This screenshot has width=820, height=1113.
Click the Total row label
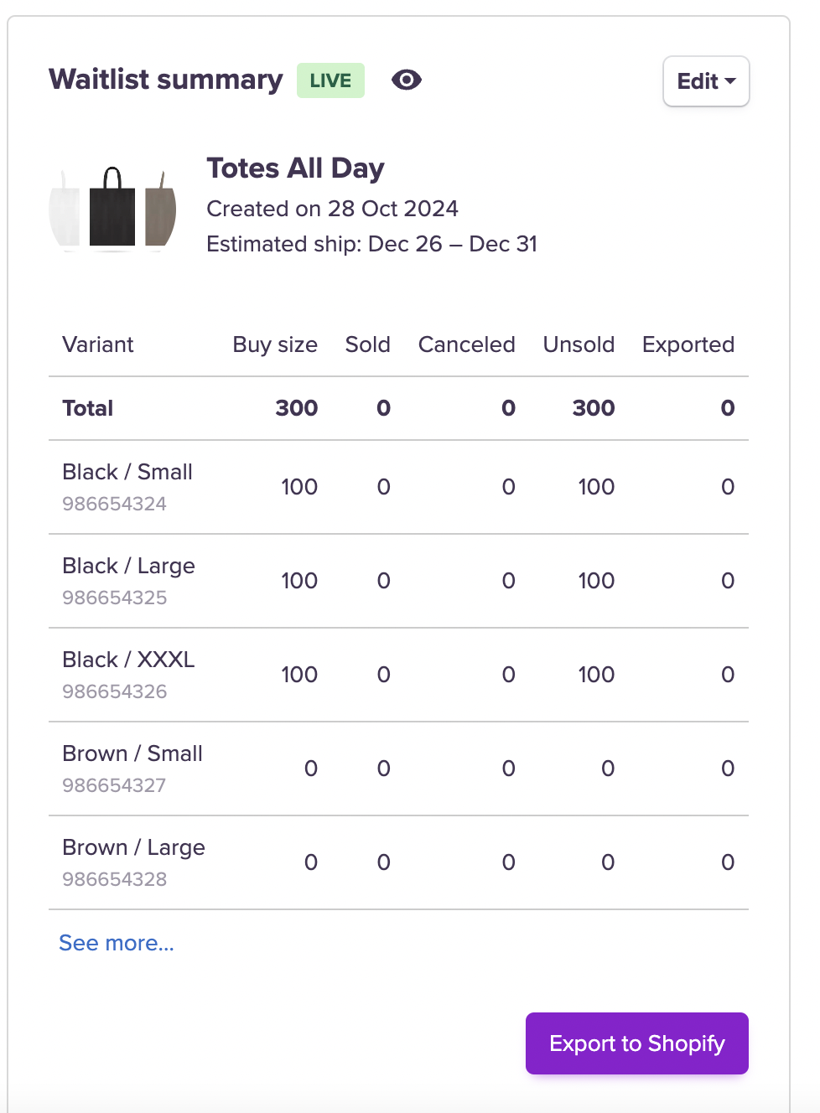88,408
